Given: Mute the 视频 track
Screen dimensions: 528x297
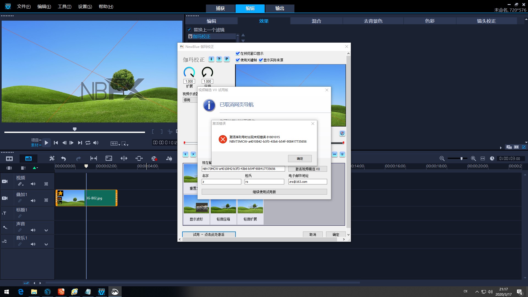Looking at the screenshot, I should pos(33,184).
